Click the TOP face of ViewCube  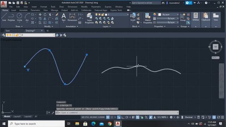[x=215, y=47]
